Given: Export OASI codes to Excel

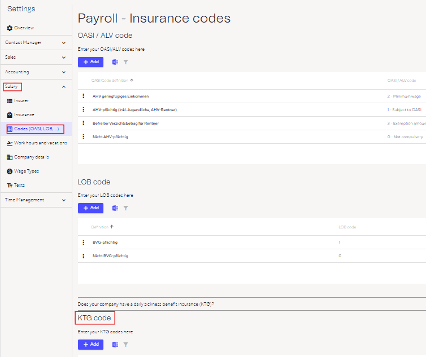Looking at the screenshot, I should pos(115,61).
